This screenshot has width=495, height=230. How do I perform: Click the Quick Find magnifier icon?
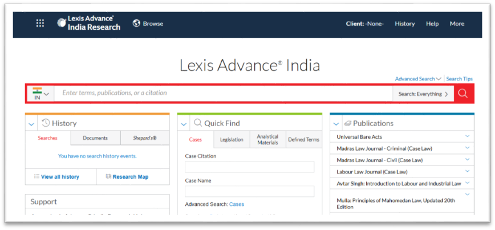coord(198,123)
